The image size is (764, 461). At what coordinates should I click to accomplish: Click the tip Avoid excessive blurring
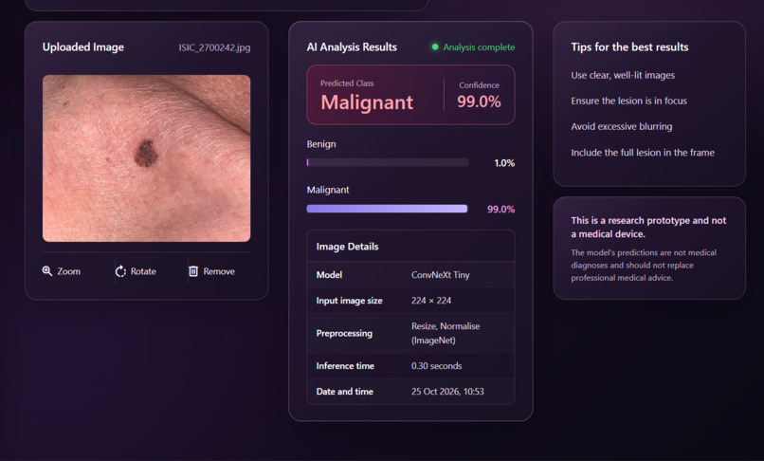tap(622, 126)
